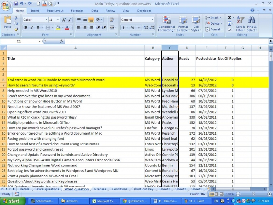273x205 pixels.
Task: Click the Insert cells button
Action: point(214,18)
